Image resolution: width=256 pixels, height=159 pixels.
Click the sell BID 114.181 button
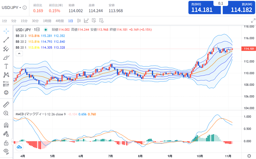pyautogui.click(x=204, y=7)
